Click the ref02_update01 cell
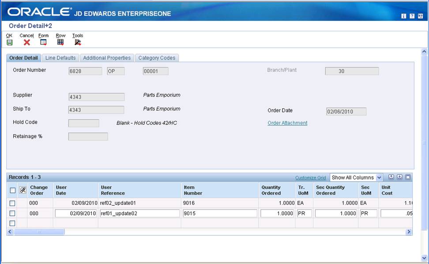This screenshot has width=429, height=264. pos(139,203)
